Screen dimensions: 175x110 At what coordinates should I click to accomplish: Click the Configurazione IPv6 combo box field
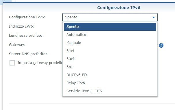point(110,17)
